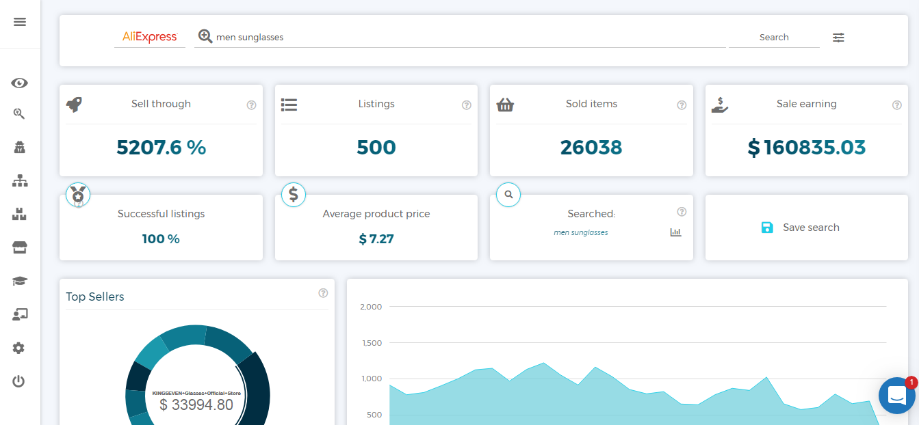Open search filter sliders icon
This screenshot has width=919, height=425.
pyautogui.click(x=838, y=38)
